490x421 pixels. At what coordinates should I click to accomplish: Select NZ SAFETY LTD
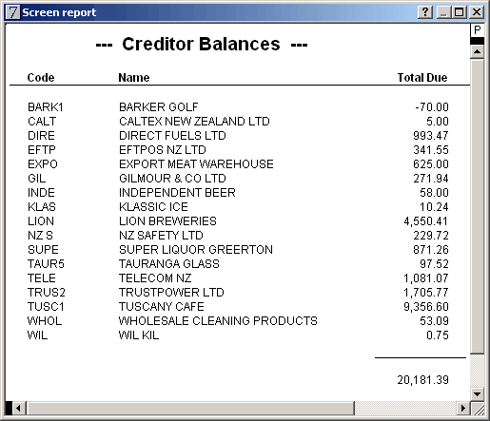click(x=161, y=236)
